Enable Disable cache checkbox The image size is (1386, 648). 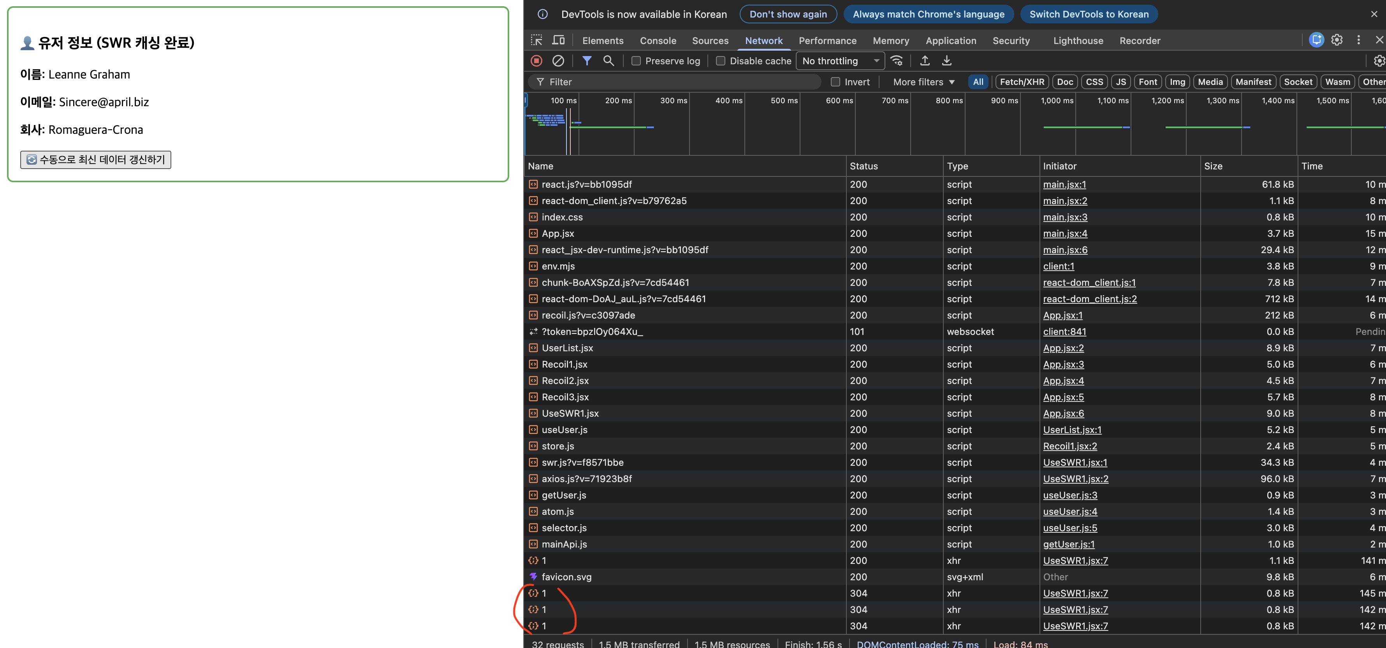point(720,61)
